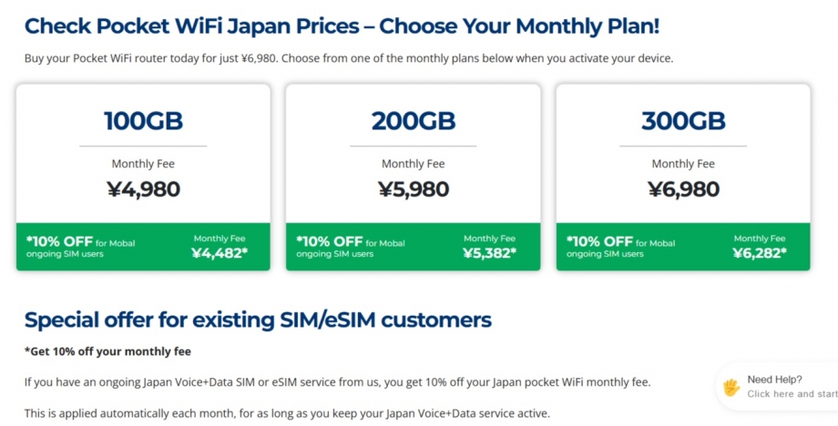Select the 300GB plan card heading

tap(683, 121)
